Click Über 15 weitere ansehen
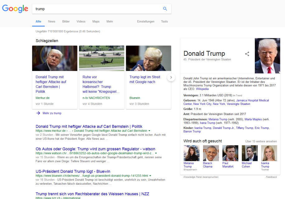The image size is (285, 199). [261, 141]
